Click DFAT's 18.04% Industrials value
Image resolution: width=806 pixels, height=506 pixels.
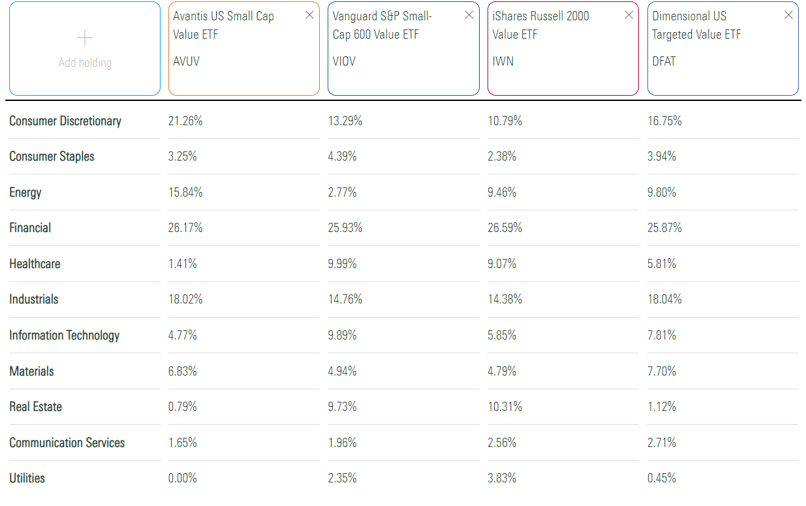pos(665,299)
